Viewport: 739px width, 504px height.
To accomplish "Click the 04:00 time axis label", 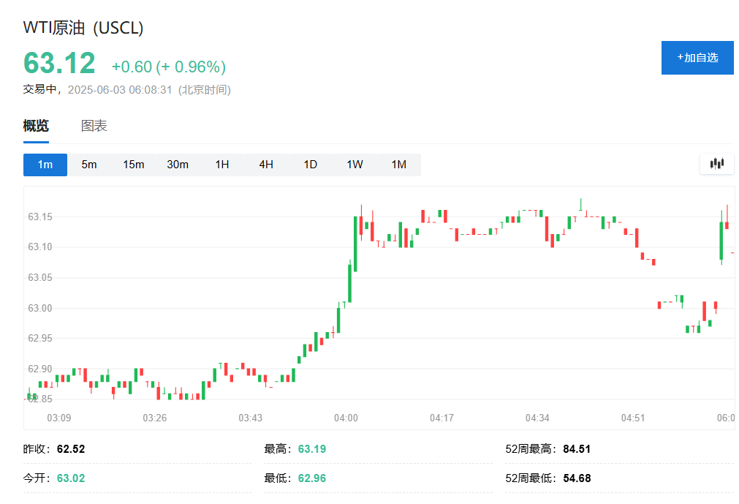I will point(346,418).
